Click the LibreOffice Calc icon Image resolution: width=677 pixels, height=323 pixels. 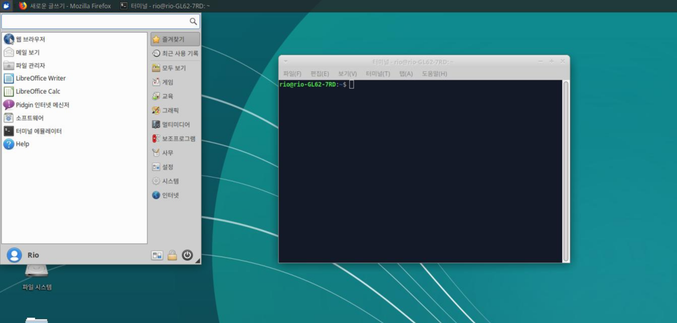(x=9, y=91)
